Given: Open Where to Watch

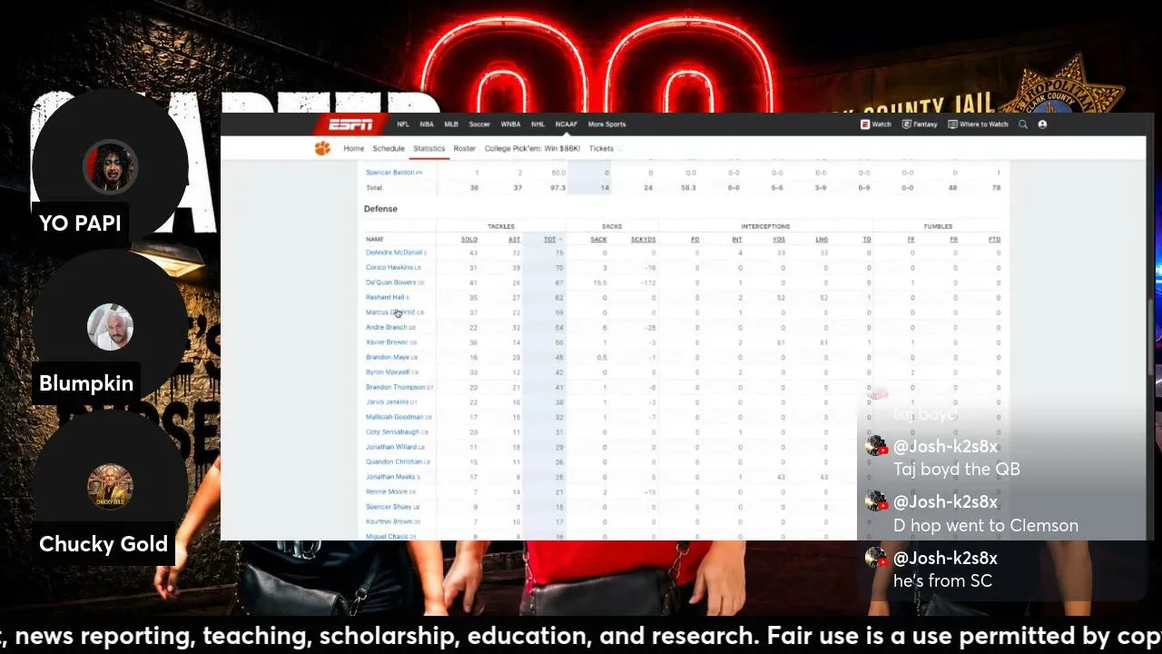Looking at the screenshot, I should click(x=978, y=124).
